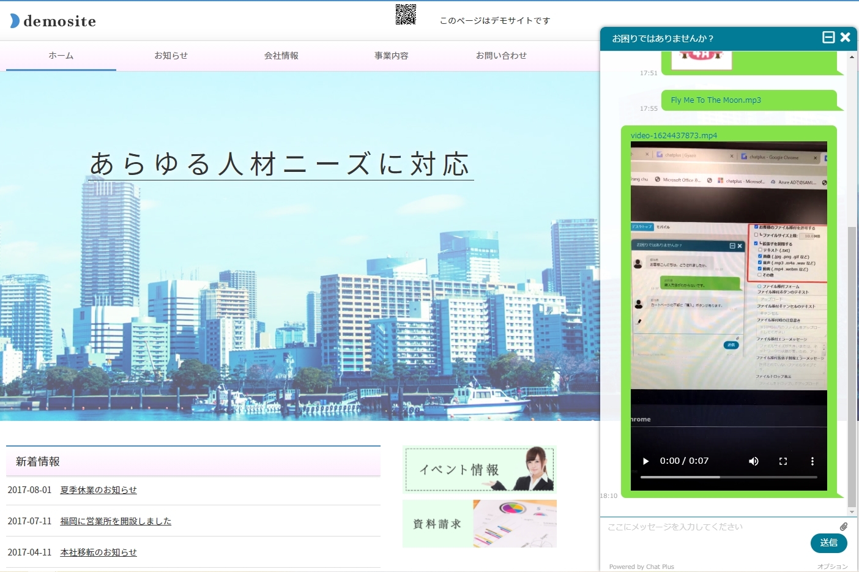Screen dimensions: 859x572
Task: Open the お知らせ menu item
Action: [171, 56]
